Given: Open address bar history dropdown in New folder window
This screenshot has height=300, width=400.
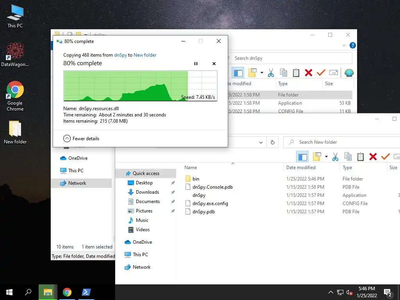Looking at the screenshot, I should click(261, 142).
